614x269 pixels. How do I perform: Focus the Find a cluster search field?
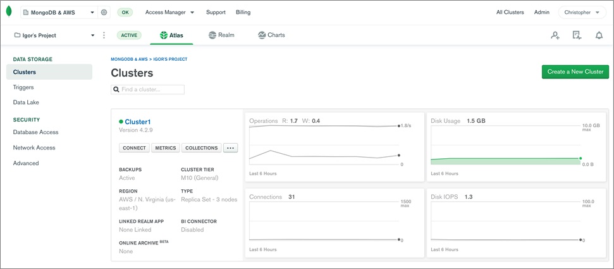click(x=147, y=89)
